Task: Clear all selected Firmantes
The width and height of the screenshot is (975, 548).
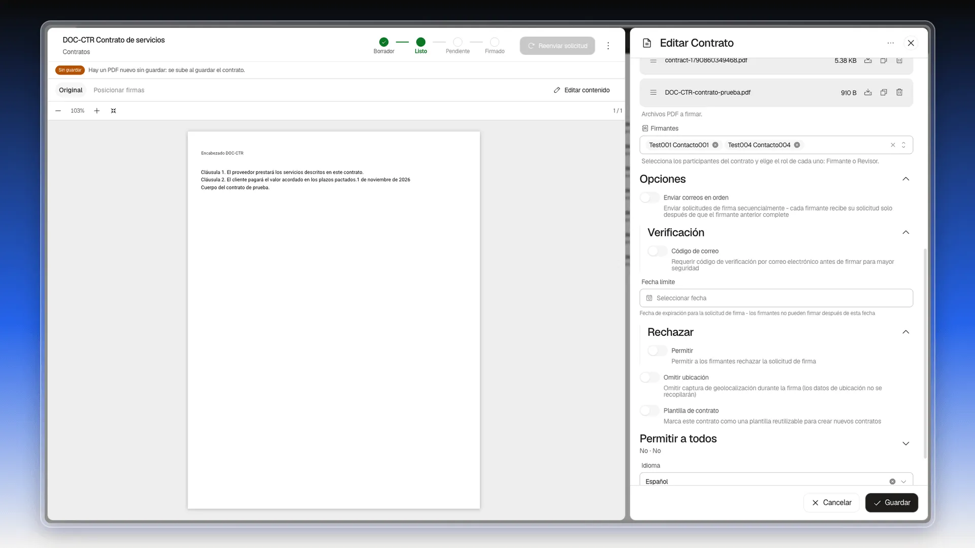Action: pos(893,145)
